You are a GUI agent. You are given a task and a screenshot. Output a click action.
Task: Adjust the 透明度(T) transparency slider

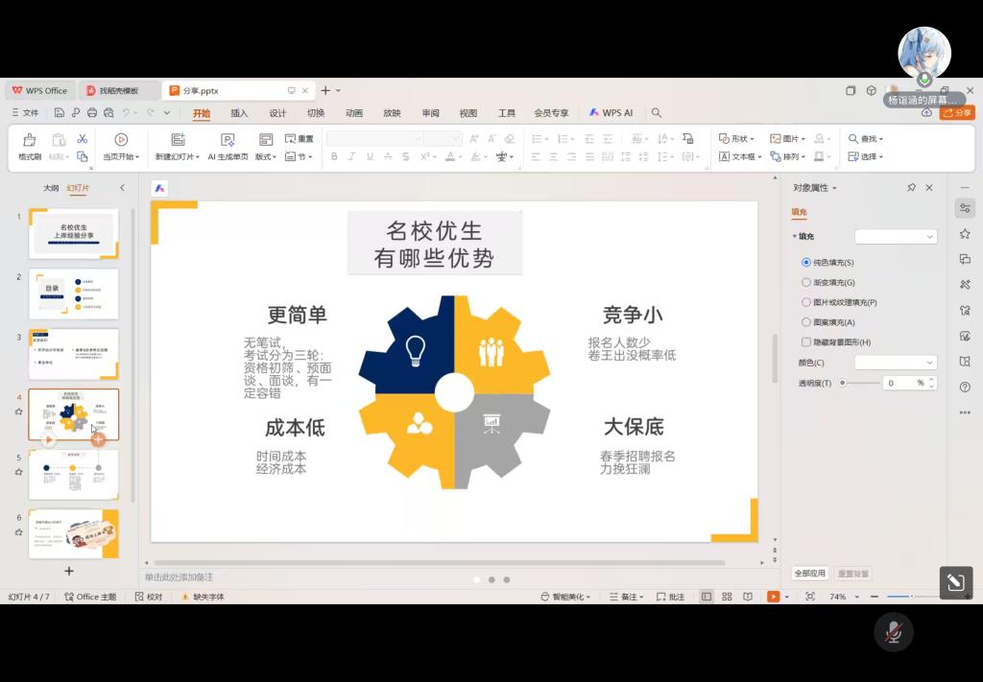(843, 383)
